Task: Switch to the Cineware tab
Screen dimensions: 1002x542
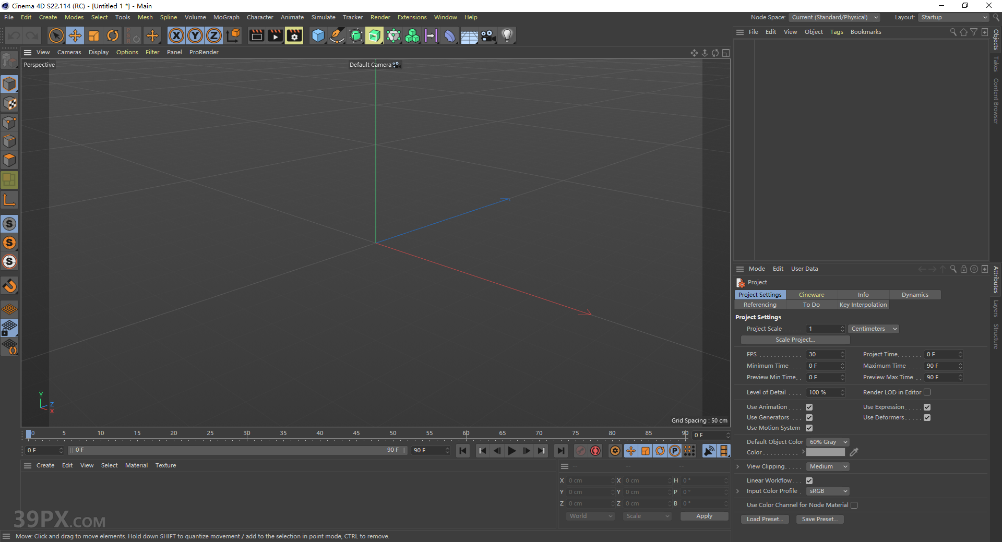Action: coord(812,295)
